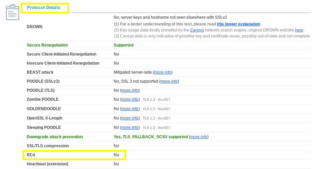The width and height of the screenshot is (315, 169).
Task: Select the DROWN row label
Action: pyautogui.click(x=34, y=27)
